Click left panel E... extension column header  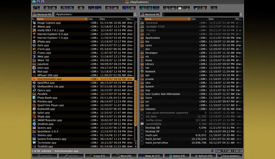coord(34,19)
